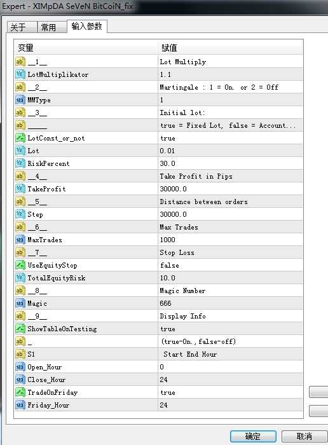Click the LotMultiplikator double-type icon
The image size is (328, 445).
coord(20,74)
